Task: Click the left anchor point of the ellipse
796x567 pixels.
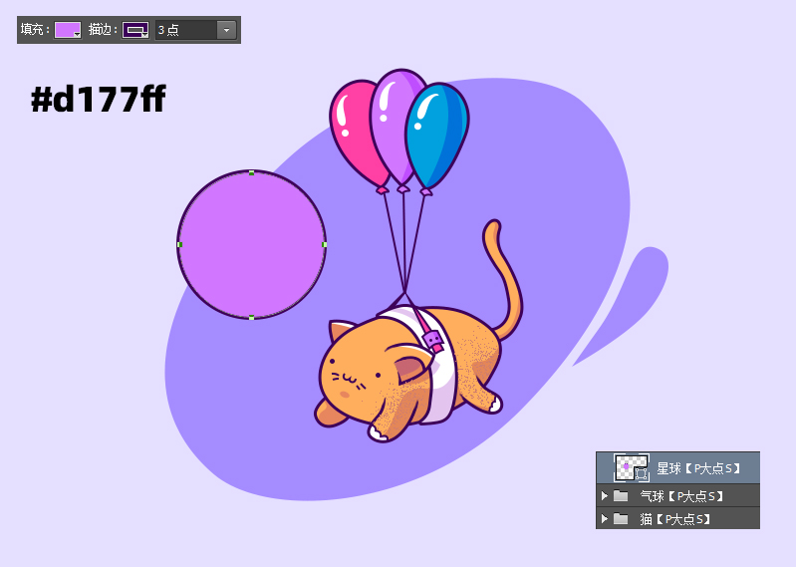Action: (x=179, y=244)
